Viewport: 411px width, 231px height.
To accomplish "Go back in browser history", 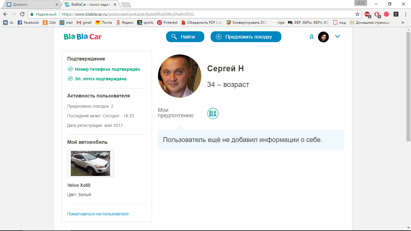I will [5, 14].
